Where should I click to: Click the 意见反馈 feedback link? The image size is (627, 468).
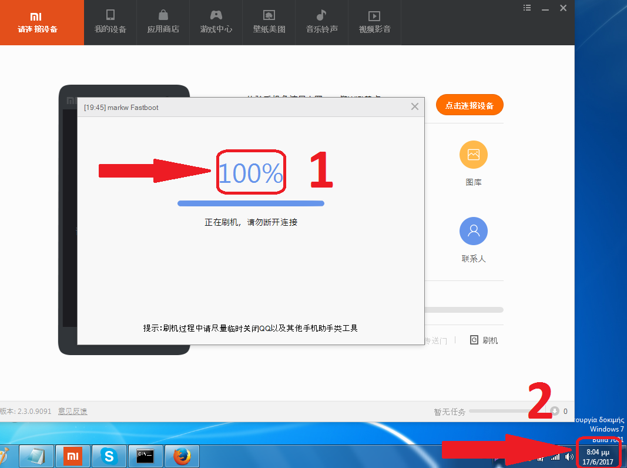point(72,412)
